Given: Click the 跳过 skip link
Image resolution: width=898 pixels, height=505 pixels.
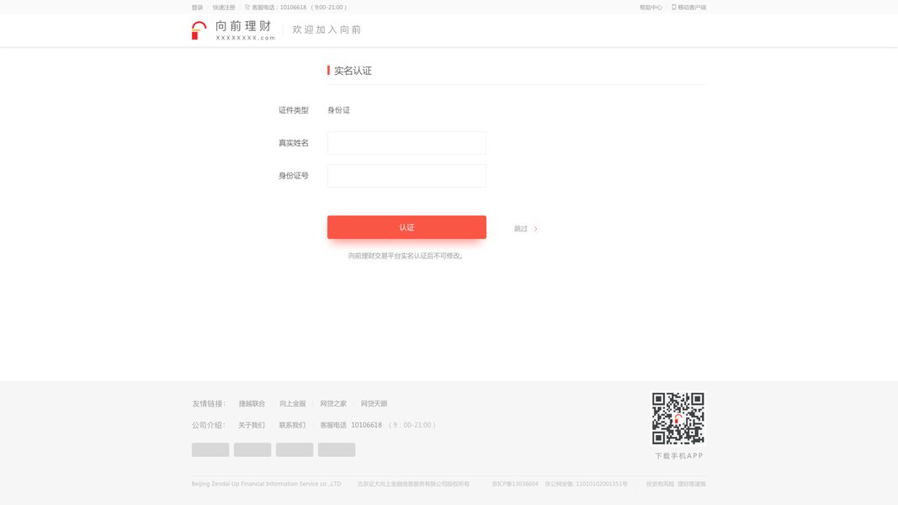Looking at the screenshot, I should 521,228.
